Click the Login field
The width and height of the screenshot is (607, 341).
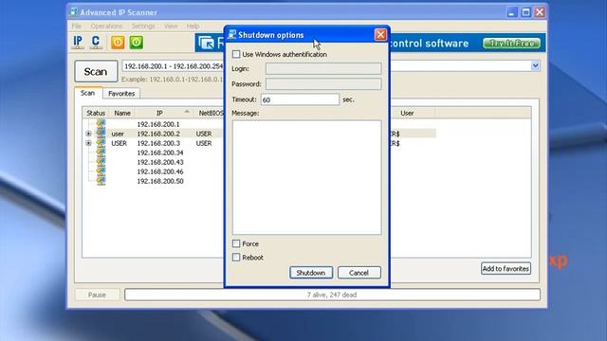[x=323, y=68]
